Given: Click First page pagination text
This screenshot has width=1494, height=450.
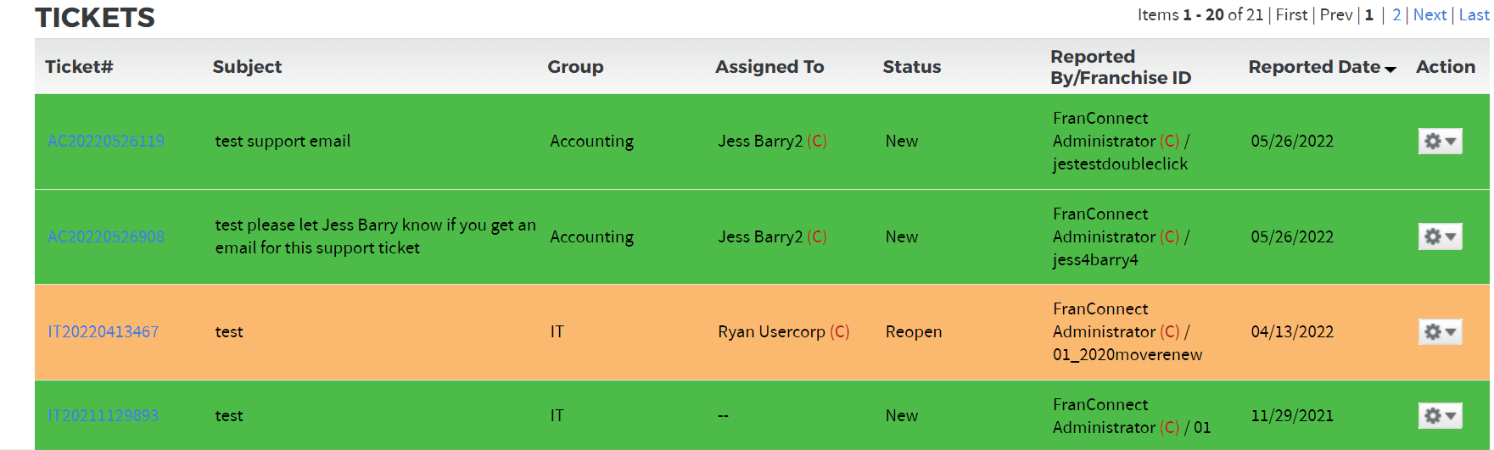Looking at the screenshot, I should (1291, 14).
